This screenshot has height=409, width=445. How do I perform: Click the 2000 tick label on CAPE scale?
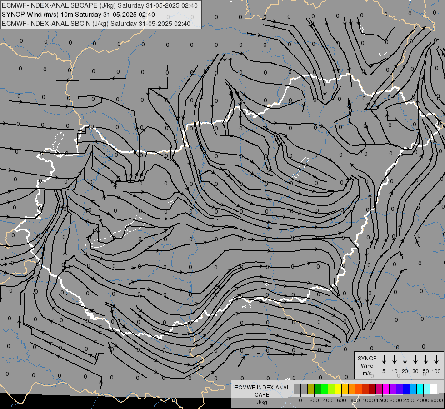point(396,400)
